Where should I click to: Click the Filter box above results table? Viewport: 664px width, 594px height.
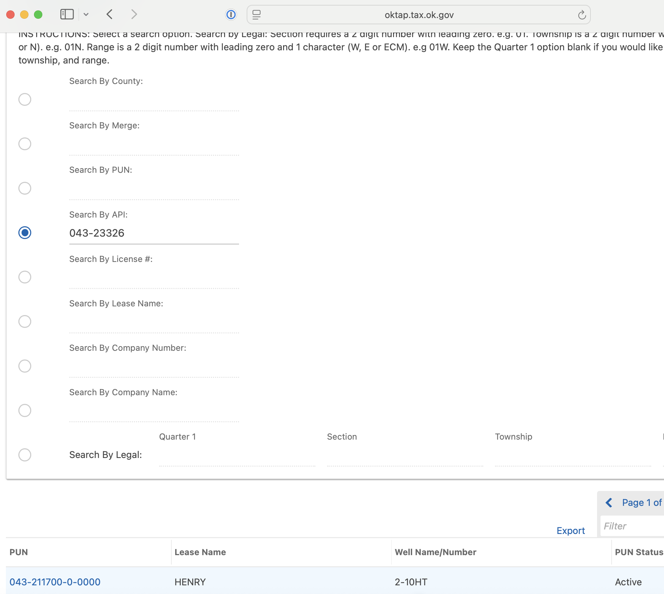[631, 526]
